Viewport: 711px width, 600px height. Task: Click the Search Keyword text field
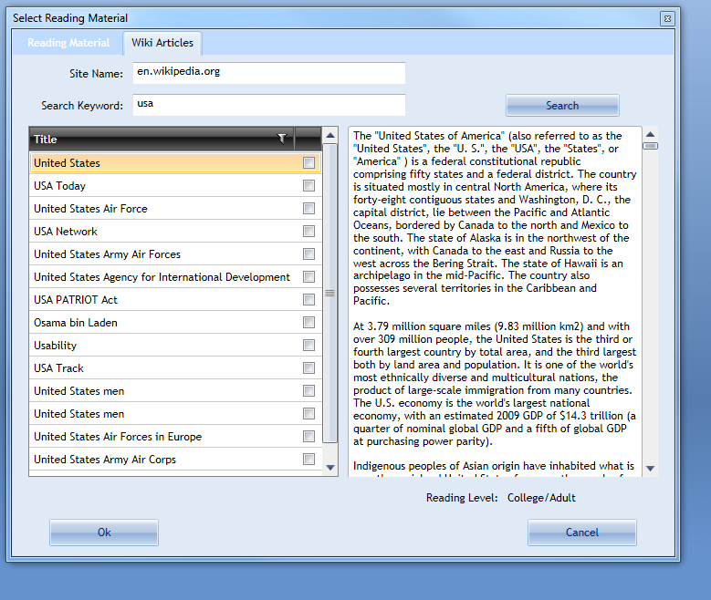(x=268, y=105)
